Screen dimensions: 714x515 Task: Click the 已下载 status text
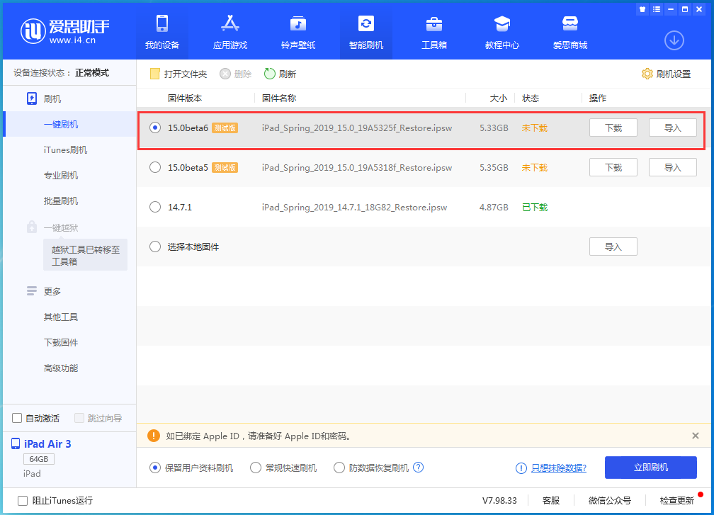click(535, 207)
